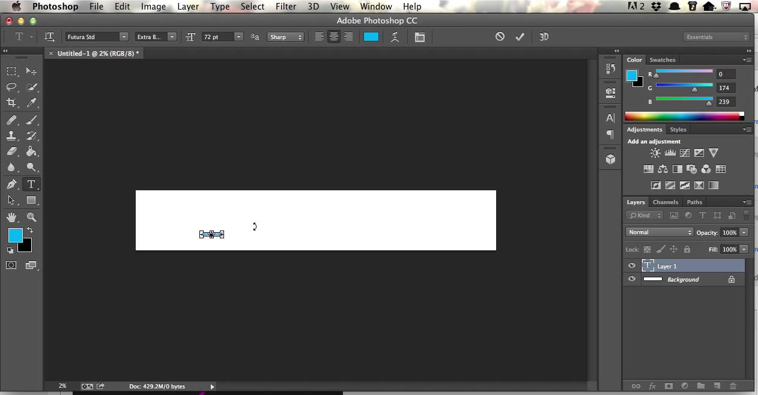
Task: Select the Crop tool
Action: click(x=11, y=103)
